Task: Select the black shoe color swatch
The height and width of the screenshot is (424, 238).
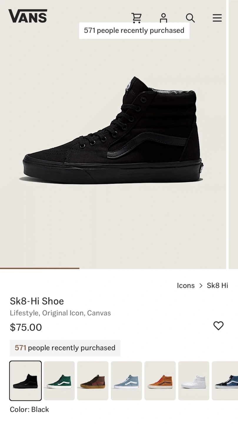Action: click(x=26, y=380)
